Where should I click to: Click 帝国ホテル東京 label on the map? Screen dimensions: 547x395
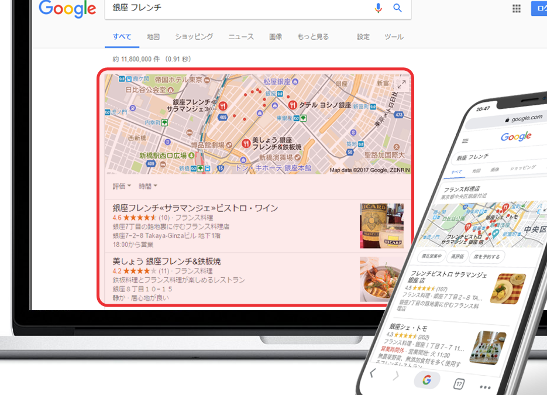point(178,80)
